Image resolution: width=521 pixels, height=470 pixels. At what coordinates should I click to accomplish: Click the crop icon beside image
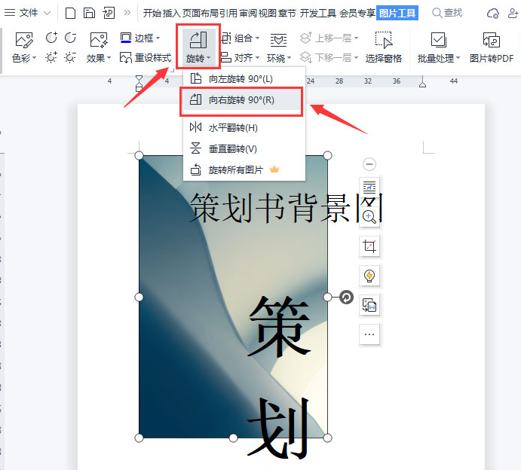pyautogui.click(x=369, y=246)
